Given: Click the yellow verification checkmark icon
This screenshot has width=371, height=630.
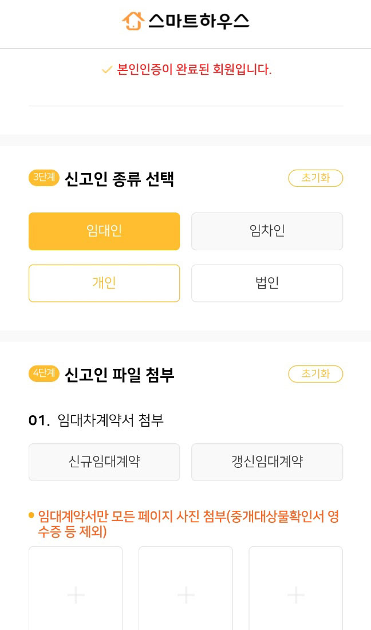Looking at the screenshot, I should [106, 70].
